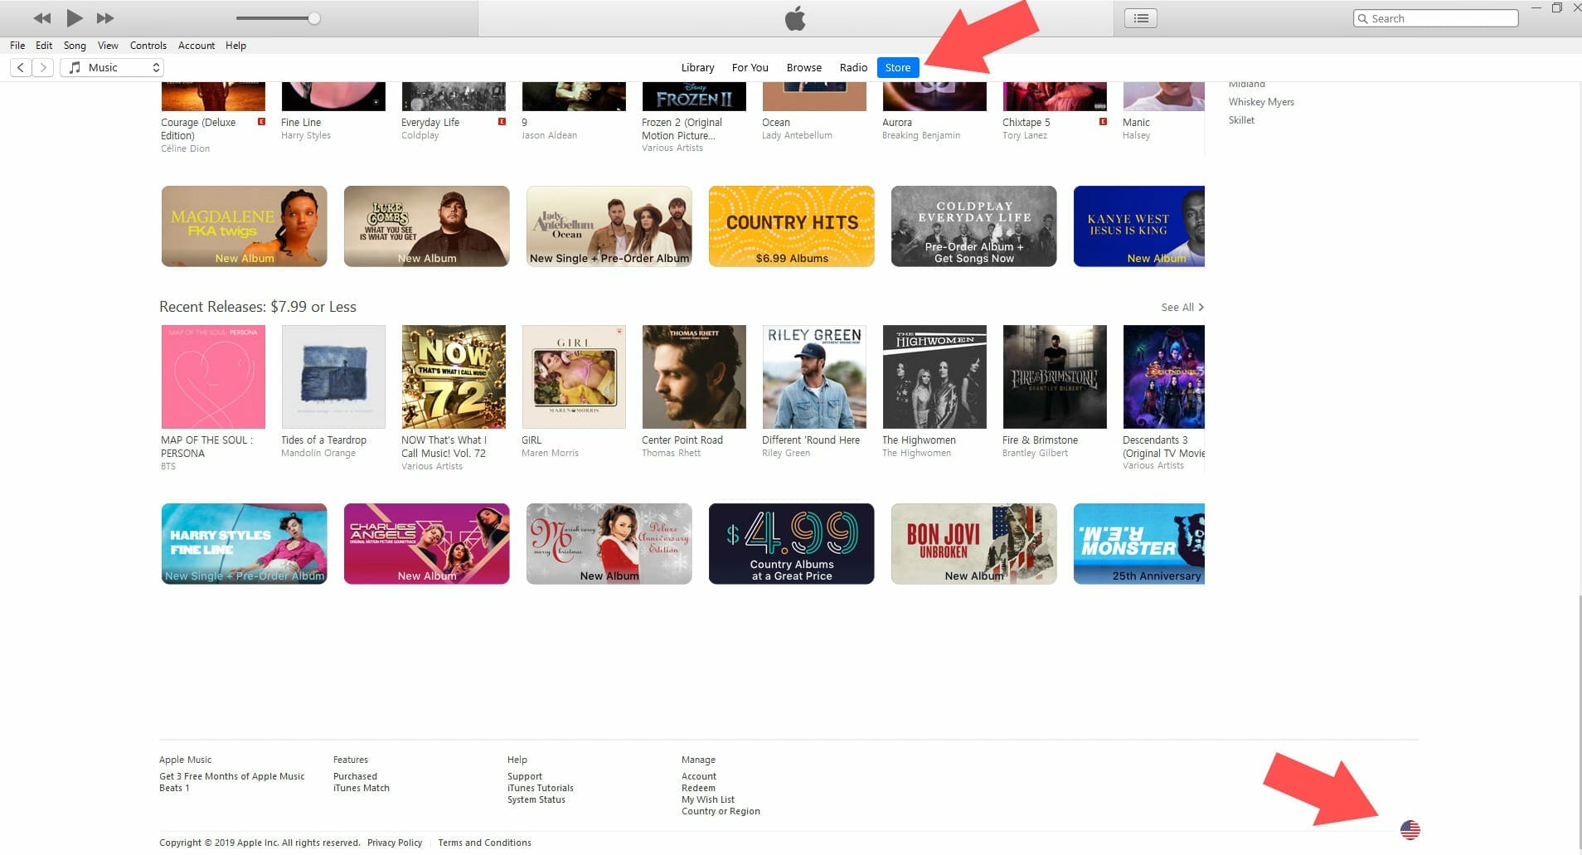This screenshot has width=1582, height=855.
Task: Open the iTunes Match link
Action: pyautogui.click(x=361, y=788)
